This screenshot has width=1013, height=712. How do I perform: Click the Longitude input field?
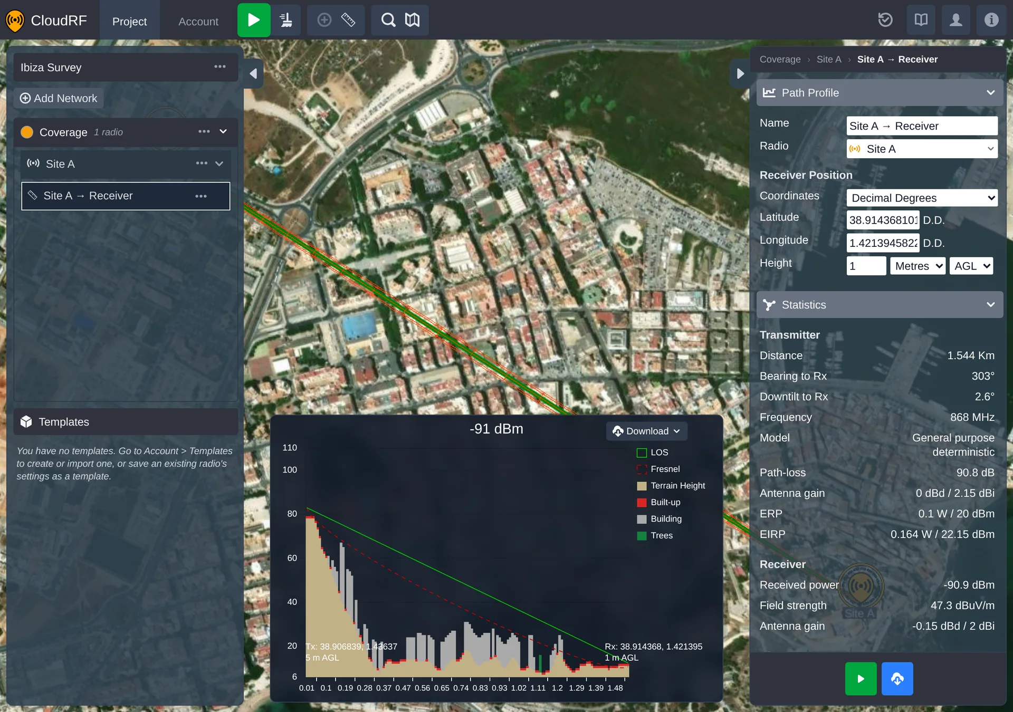pyautogui.click(x=883, y=243)
